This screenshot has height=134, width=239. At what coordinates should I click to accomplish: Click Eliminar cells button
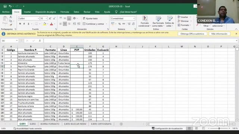tap(183, 21)
